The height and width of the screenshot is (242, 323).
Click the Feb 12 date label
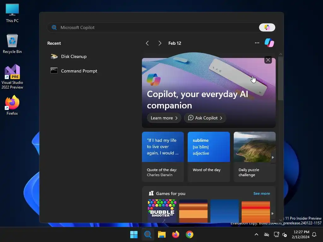(x=175, y=43)
